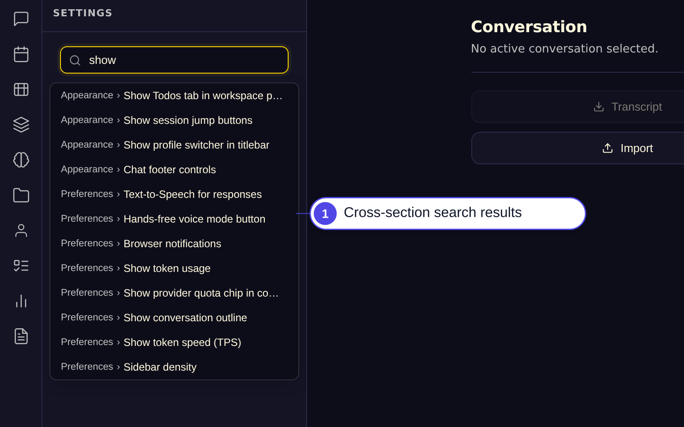684x427 pixels.
Task: Click the 'Cross-section search results' callout
Action: 448,213
